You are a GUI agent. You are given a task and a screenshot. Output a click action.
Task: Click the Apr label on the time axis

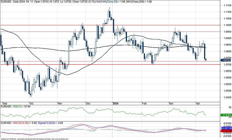pos(198,104)
